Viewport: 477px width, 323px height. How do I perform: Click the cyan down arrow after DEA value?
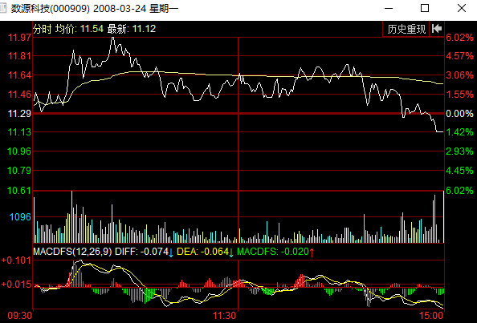(231, 252)
